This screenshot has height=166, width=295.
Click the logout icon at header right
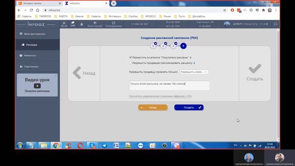pos(276,24)
